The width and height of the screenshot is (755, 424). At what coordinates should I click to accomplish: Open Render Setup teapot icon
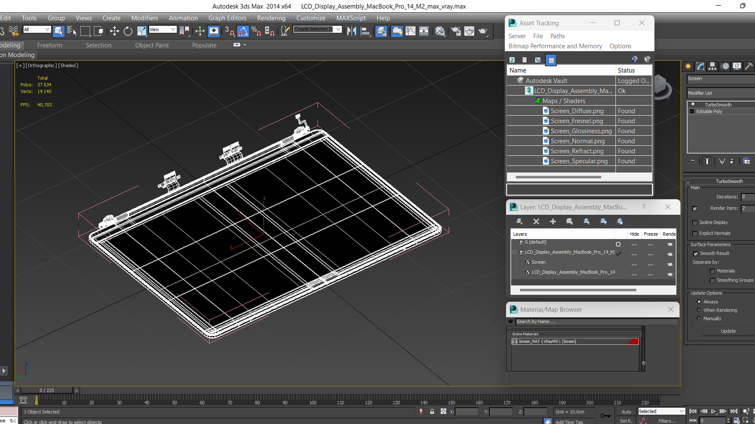coord(456,31)
